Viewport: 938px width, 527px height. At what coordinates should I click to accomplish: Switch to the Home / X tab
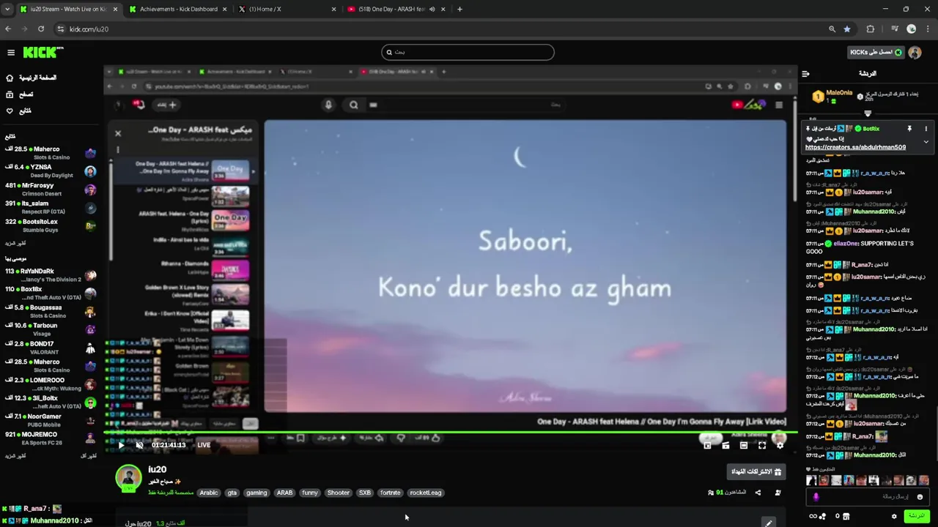click(x=287, y=10)
